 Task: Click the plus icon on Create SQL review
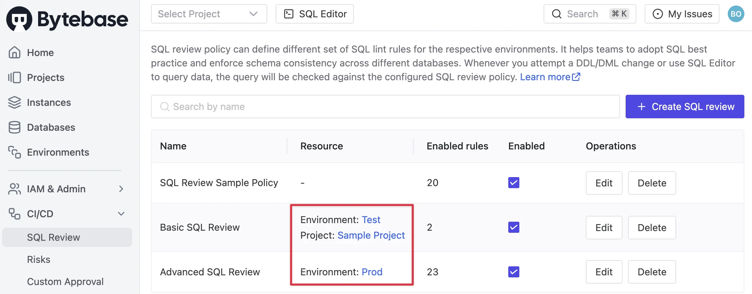(642, 107)
